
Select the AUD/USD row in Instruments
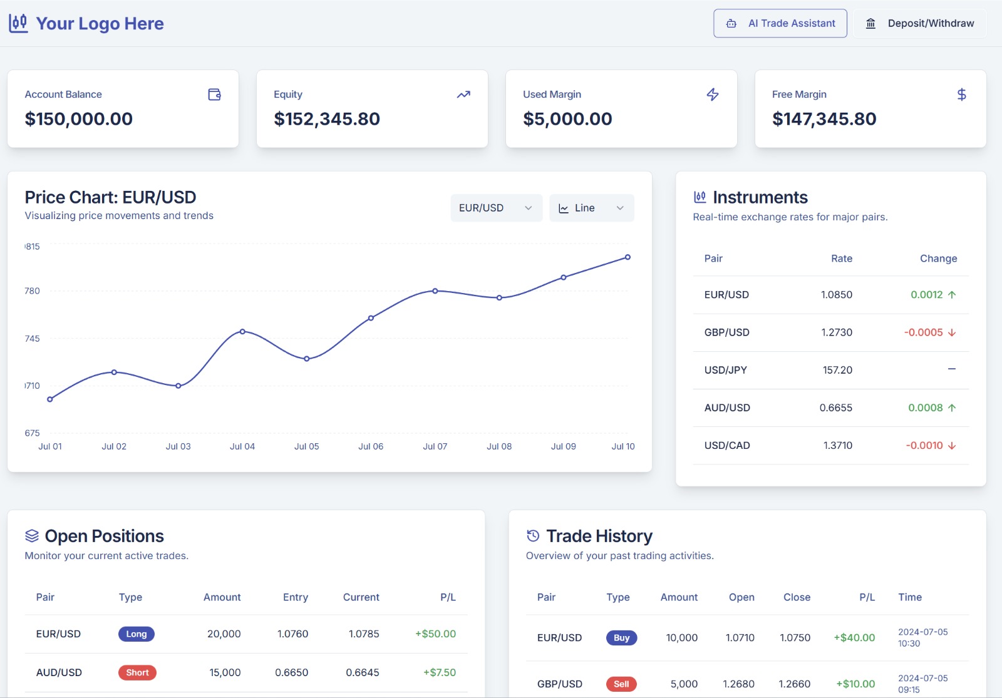pos(831,408)
